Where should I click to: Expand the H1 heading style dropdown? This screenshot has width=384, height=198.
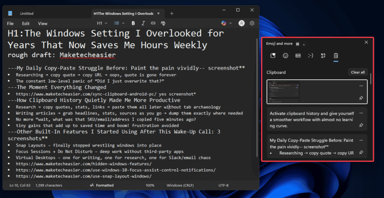tap(102, 23)
